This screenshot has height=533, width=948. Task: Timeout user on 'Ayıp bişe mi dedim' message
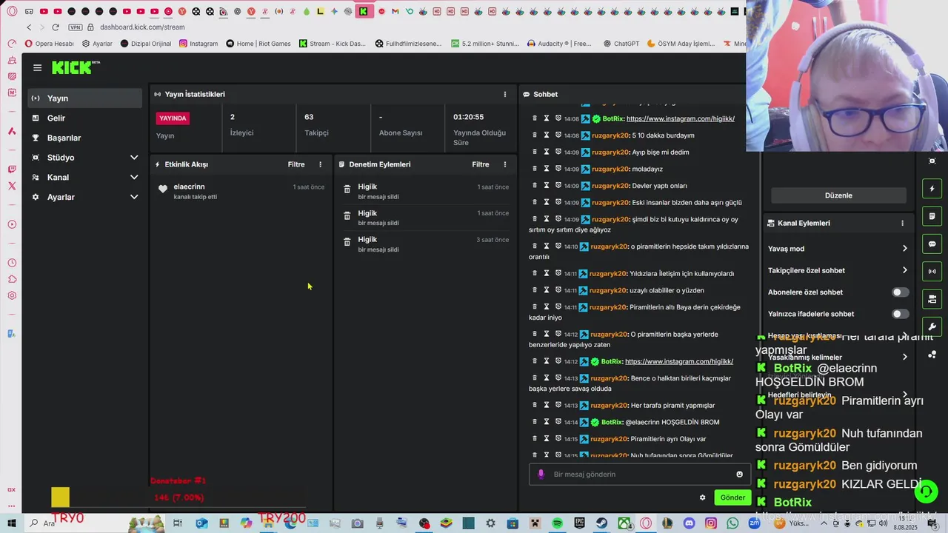tap(547, 152)
